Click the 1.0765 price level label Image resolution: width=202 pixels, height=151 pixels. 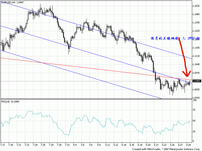(196, 98)
